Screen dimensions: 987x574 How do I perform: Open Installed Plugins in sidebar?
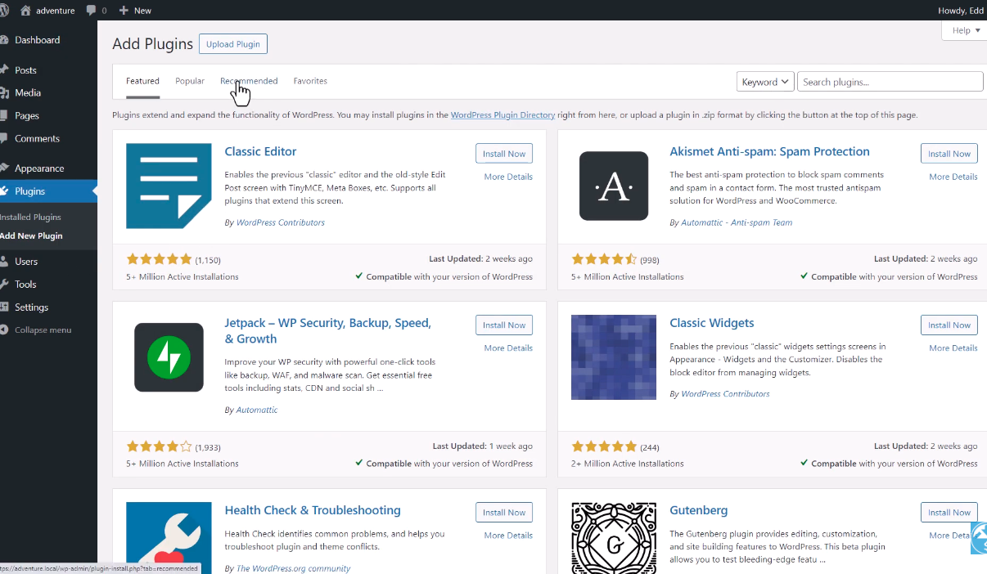pos(31,217)
